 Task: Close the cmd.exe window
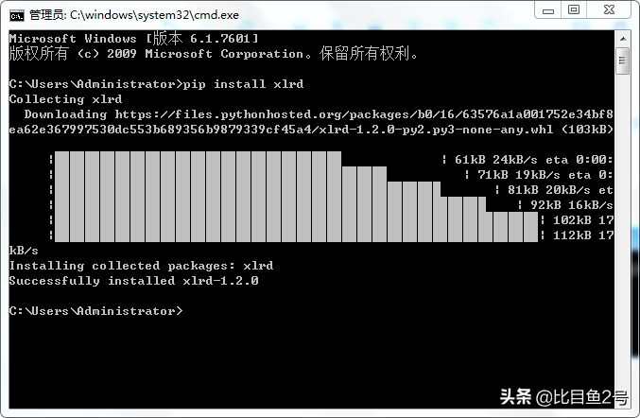(609, 9)
